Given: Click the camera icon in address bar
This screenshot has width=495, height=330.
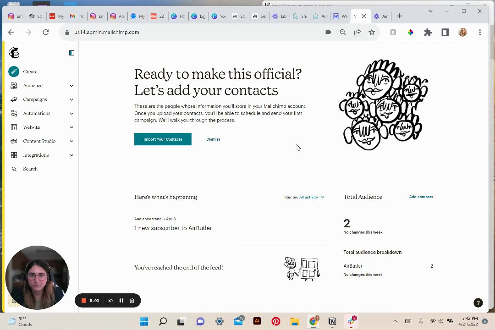Looking at the screenshot, I should [x=328, y=32].
